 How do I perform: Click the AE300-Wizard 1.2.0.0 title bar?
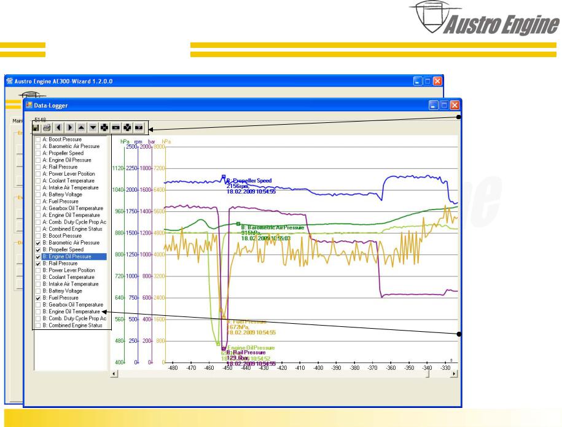[224, 81]
